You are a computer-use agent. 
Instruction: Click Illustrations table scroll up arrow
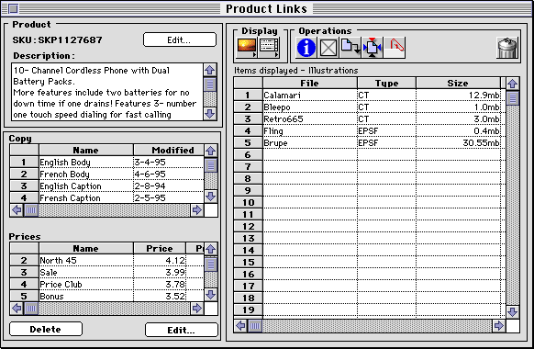coord(513,84)
